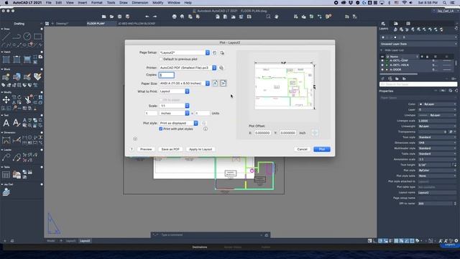Open the Plot style dropdown
The height and width of the screenshot is (259, 460).
pos(178,123)
